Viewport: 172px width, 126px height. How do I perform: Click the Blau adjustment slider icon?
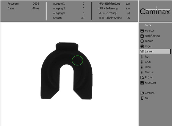click(x=142, y=67)
